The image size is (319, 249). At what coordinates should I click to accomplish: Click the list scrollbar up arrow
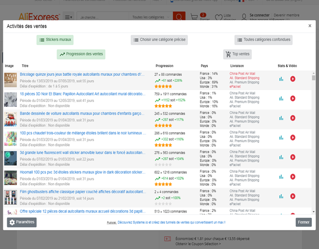[x=313, y=73]
